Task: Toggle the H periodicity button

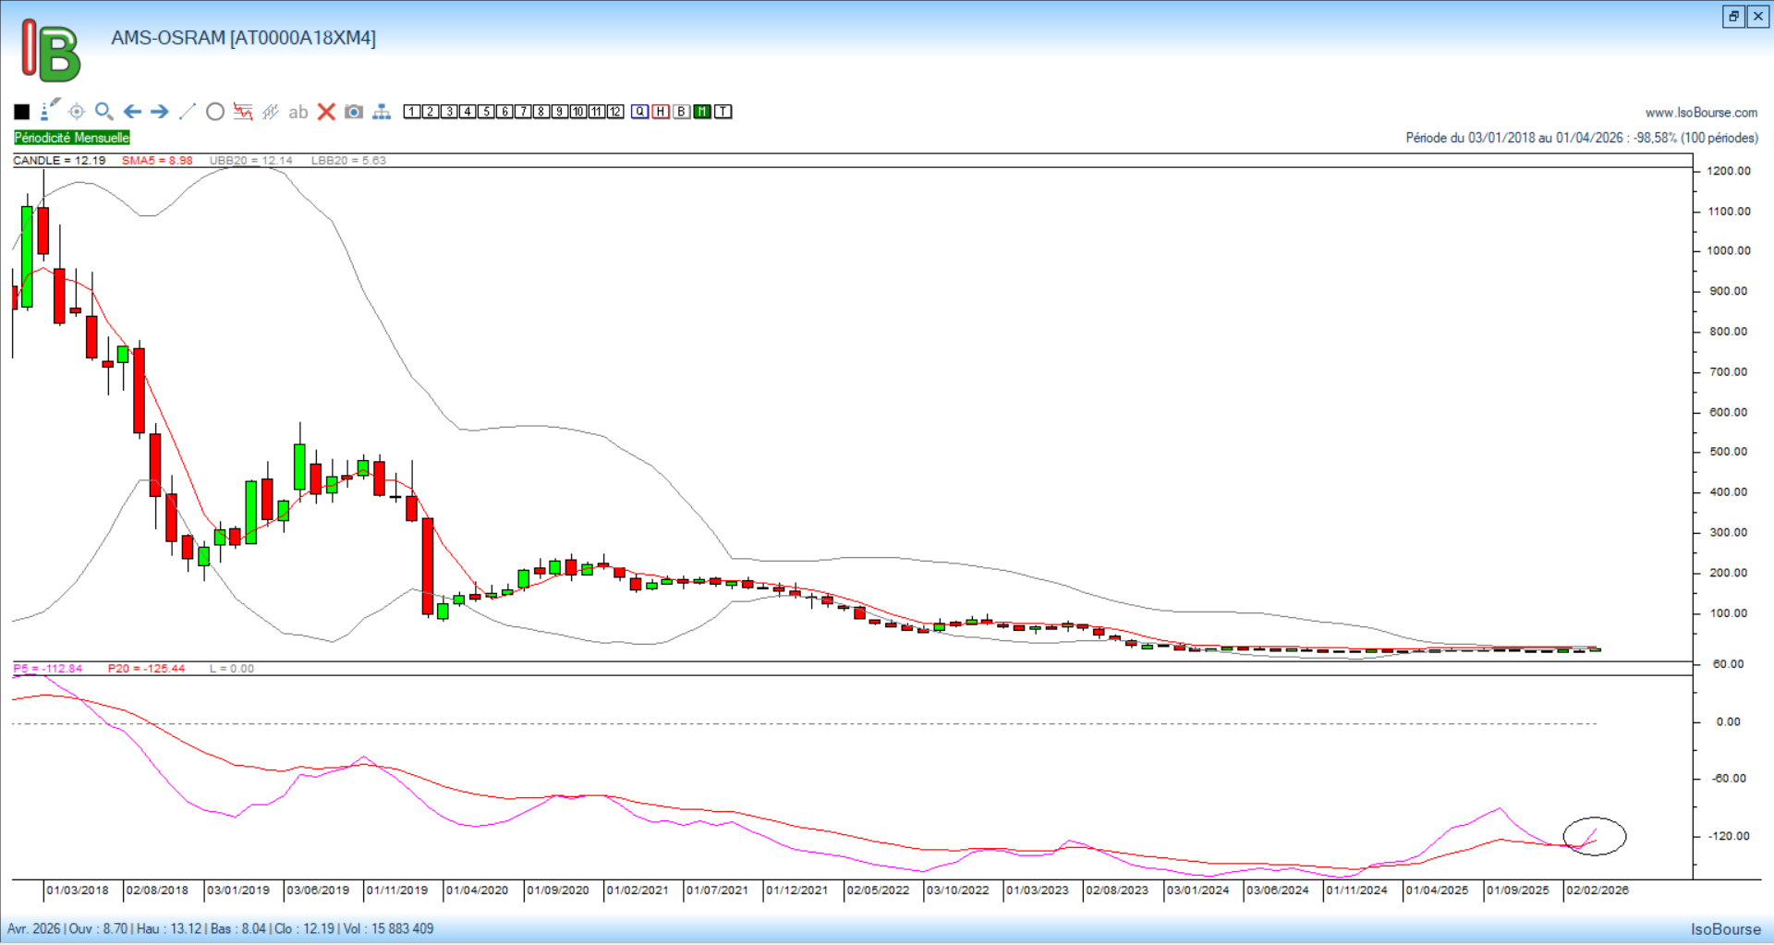Action: [661, 112]
